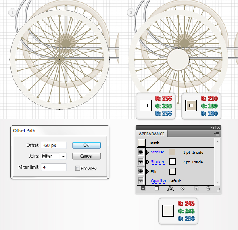This screenshot has width=238, height=230.
Task: Collapse the Appearance panel with double arrows
Action: (212, 128)
